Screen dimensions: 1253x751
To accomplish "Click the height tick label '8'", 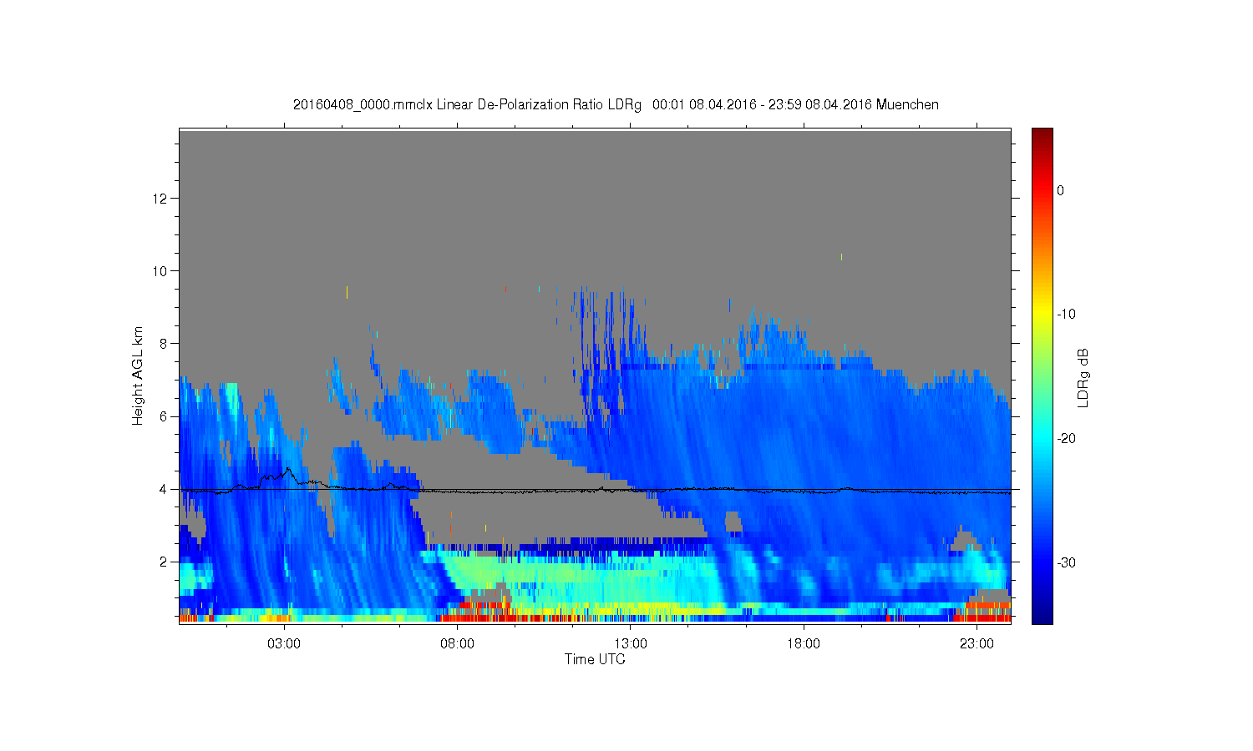I will tap(163, 344).
